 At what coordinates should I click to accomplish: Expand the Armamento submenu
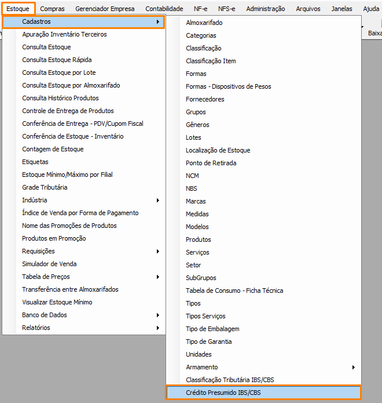pyautogui.click(x=263, y=367)
